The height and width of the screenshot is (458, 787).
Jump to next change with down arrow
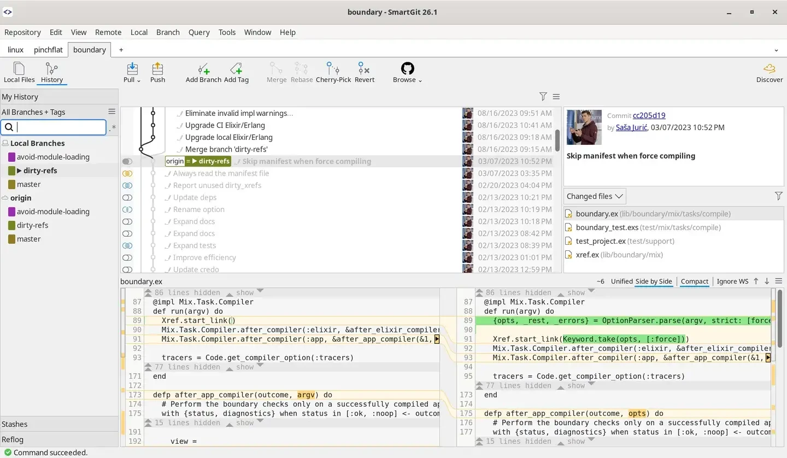pyautogui.click(x=767, y=281)
